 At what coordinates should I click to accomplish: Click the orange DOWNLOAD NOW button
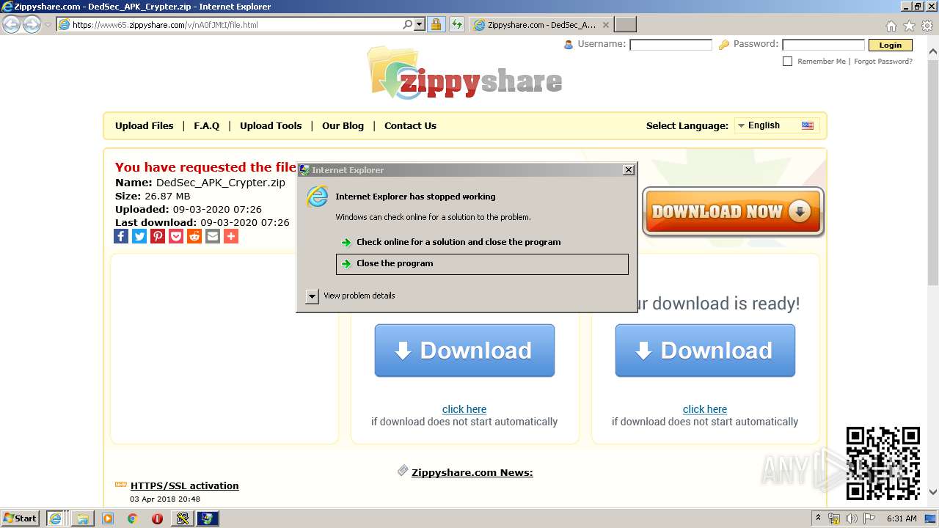[x=733, y=211]
